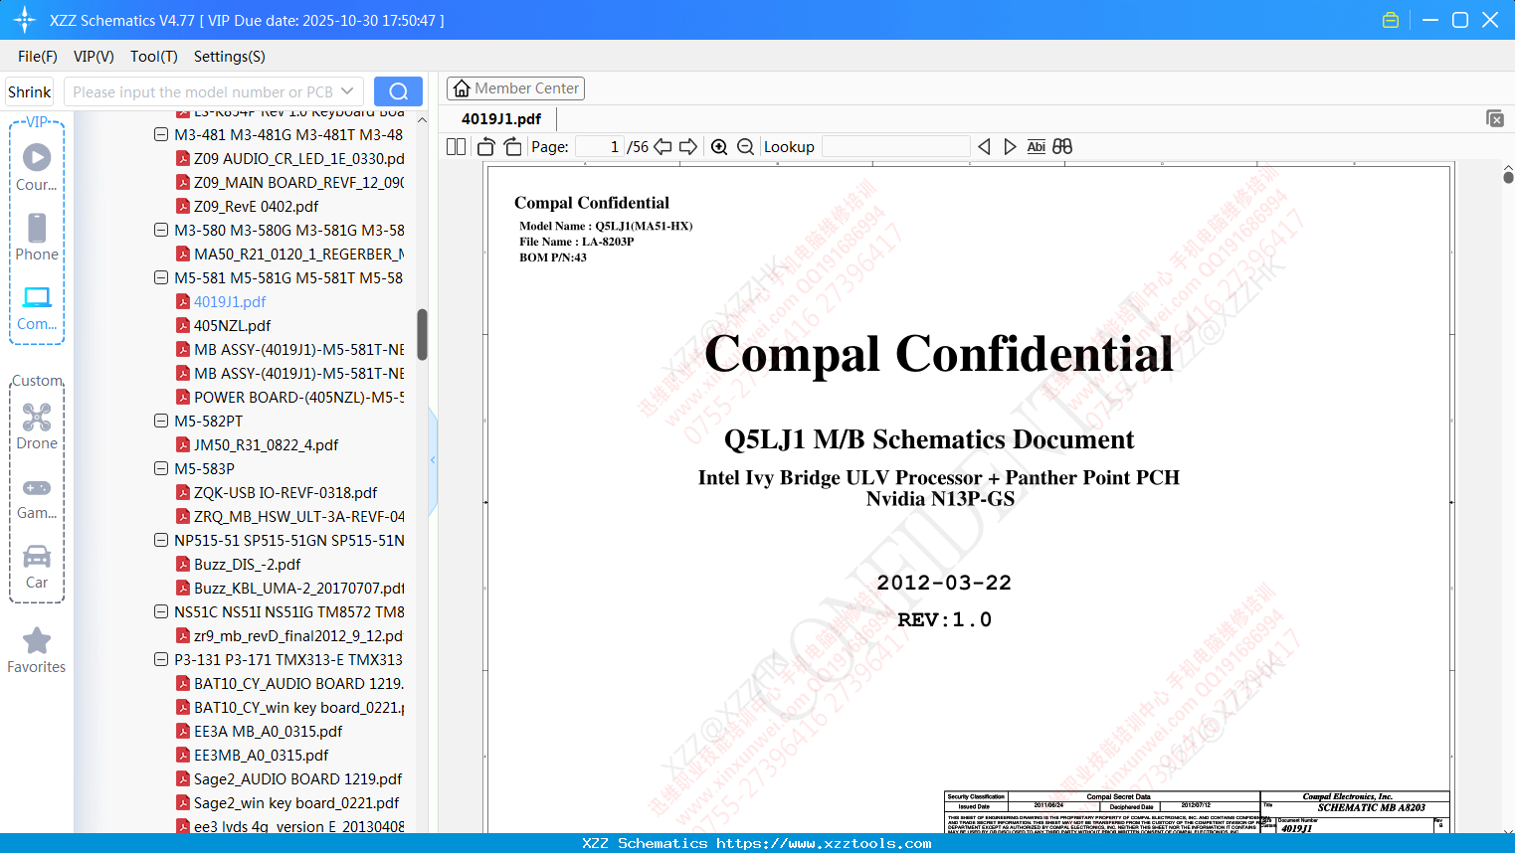The height and width of the screenshot is (853, 1515).
Task: Click the Member Center button
Action: pyautogui.click(x=515, y=88)
